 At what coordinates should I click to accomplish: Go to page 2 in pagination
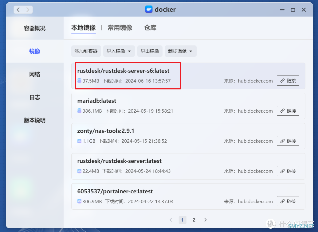pyautogui.click(x=194, y=220)
